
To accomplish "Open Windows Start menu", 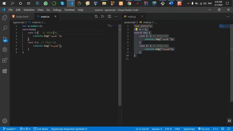I will (4, 3).
